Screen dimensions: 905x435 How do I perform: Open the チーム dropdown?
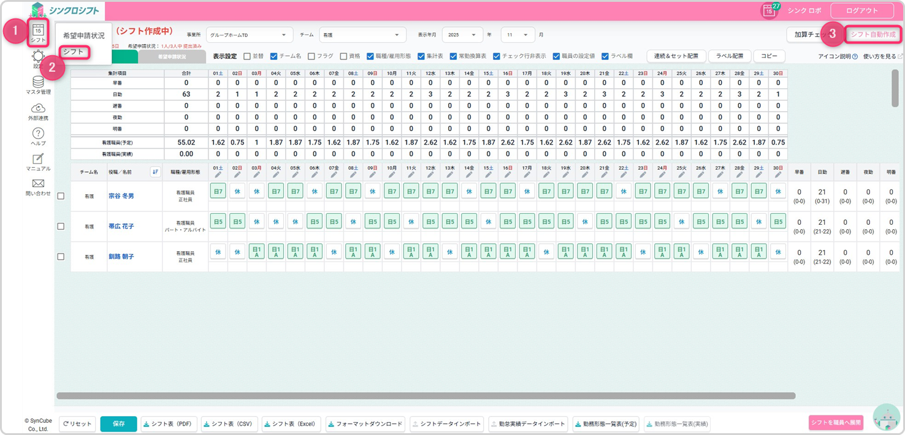pos(362,35)
